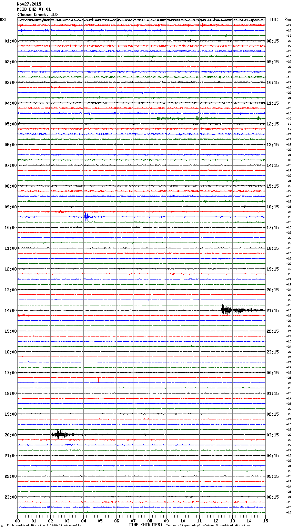Click the gap in the blue trace after 12:00 MST
The image size is (293, 530).
click(x=182, y=279)
